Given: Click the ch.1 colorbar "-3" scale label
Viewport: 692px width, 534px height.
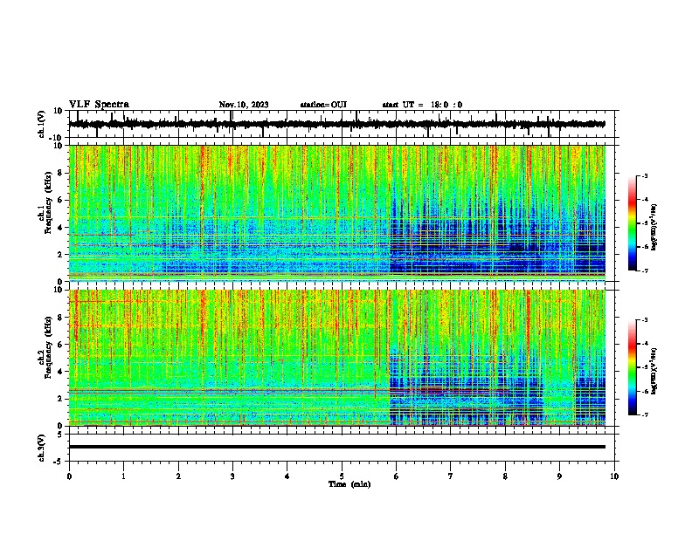Looking at the screenshot, I should pyautogui.click(x=645, y=175).
